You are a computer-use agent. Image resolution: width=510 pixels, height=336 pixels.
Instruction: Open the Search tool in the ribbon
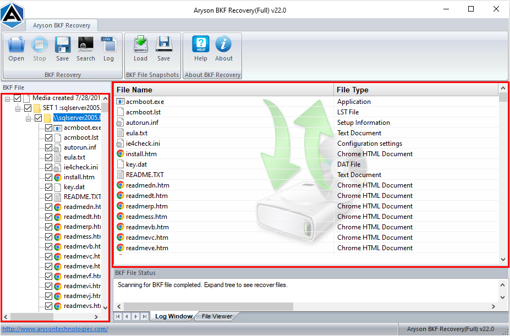85,45
